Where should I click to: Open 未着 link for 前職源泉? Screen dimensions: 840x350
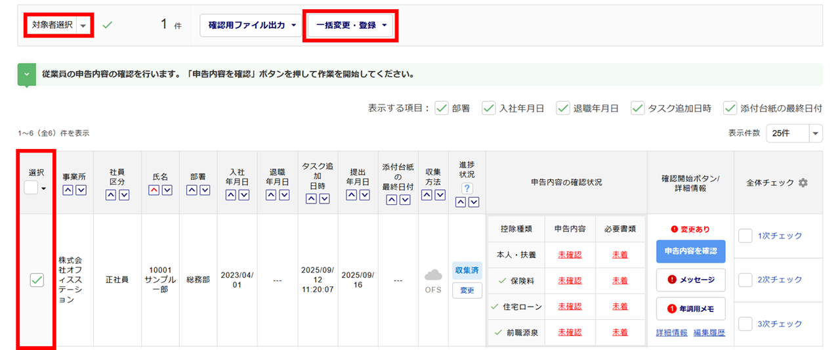[x=620, y=332]
